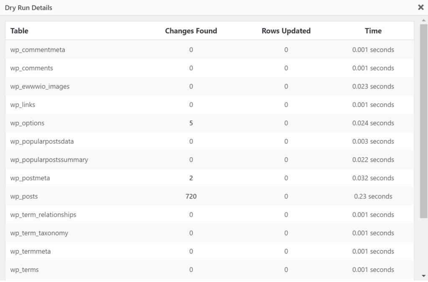Click the Changes Found column header
Screen dimensions: 428x282
click(x=191, y=31)
